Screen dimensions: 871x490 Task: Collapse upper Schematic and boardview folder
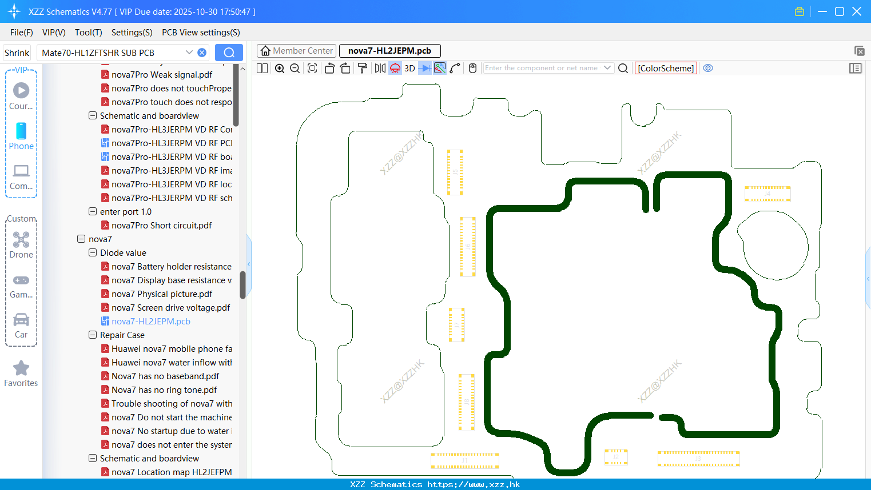tap(93, 115)
